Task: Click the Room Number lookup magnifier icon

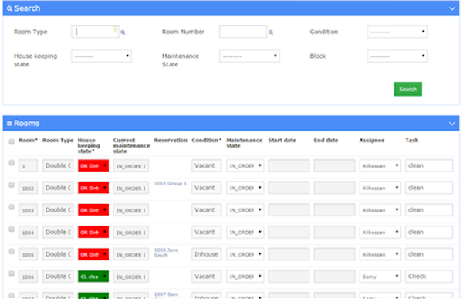Action: coord(271,32)
